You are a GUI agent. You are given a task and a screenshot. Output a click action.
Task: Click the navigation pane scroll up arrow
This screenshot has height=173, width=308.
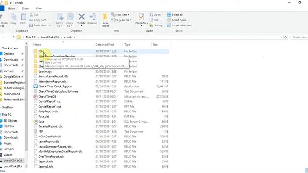point(26,44)
